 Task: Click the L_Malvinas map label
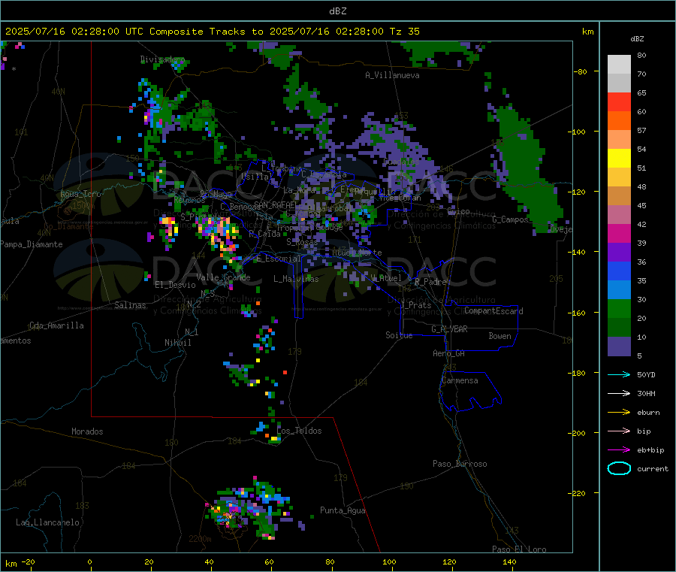(296, 279)
